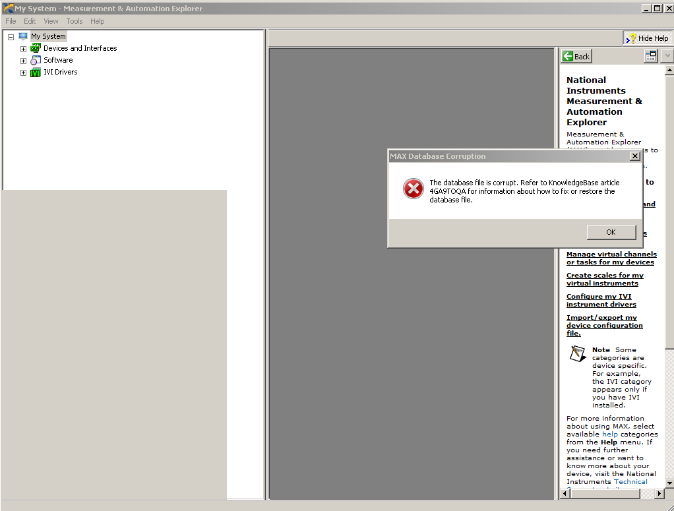Click the help title 'National Instruments Measurement & Automation Explorer'
This screenshot has width=674, height=511.
[x=604, y=101]
